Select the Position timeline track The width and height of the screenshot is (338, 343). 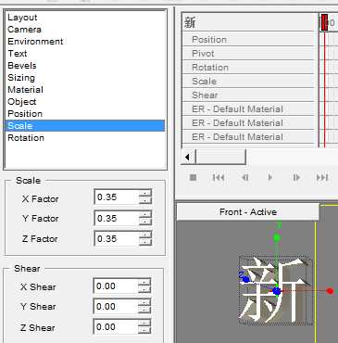click(x=248, y=40)
